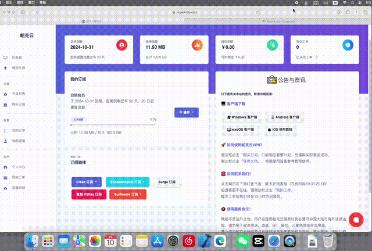Open the red chat bubble support button

point(356,220)
